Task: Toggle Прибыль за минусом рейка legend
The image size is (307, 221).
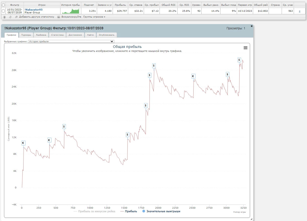Action: [94, 211]
